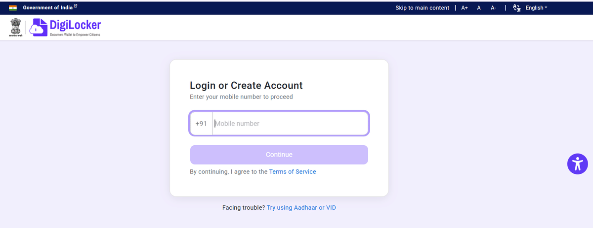Click the Login or Create Account heading
The width and height of the screenshot is (593, 228).
(x=246, y=85)
